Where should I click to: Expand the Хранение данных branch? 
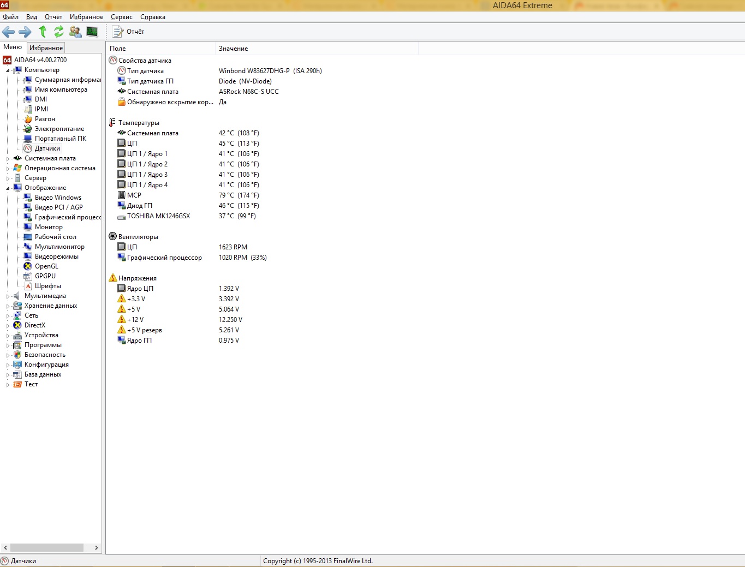click(8, 306)
